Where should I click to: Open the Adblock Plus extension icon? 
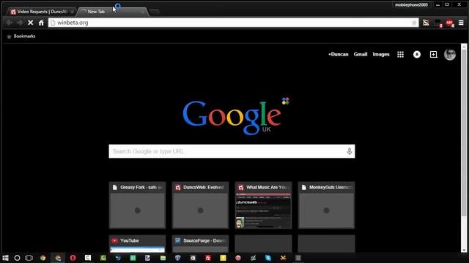click(x=449, y=23)
